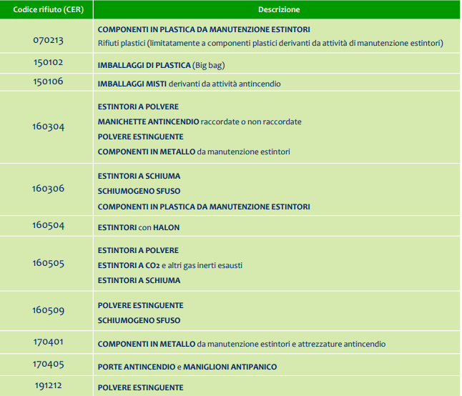
Task: Select the 160304 code cell
Action: click(48, 127)
